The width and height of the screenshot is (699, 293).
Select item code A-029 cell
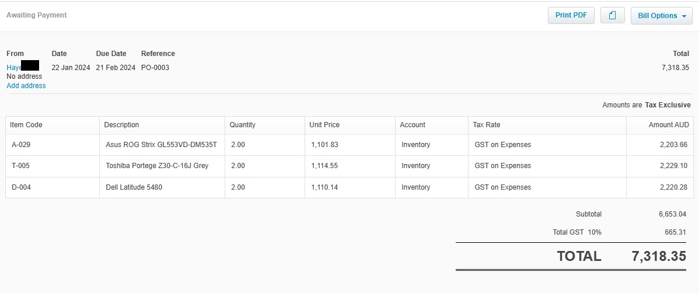tap(21, 145)
